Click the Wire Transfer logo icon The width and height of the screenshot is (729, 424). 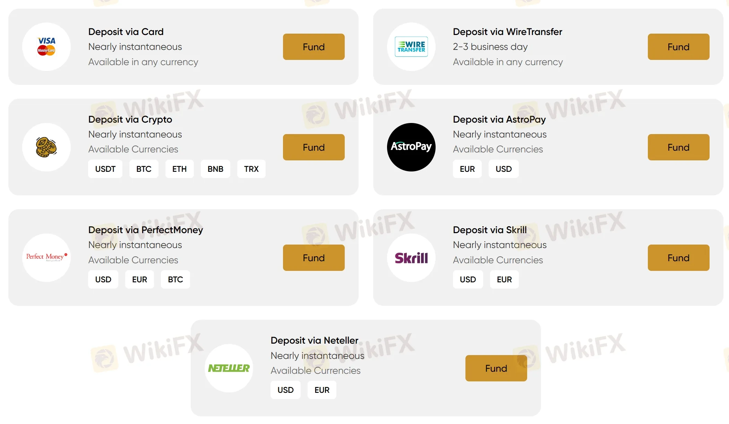click(x=411, y=47)
